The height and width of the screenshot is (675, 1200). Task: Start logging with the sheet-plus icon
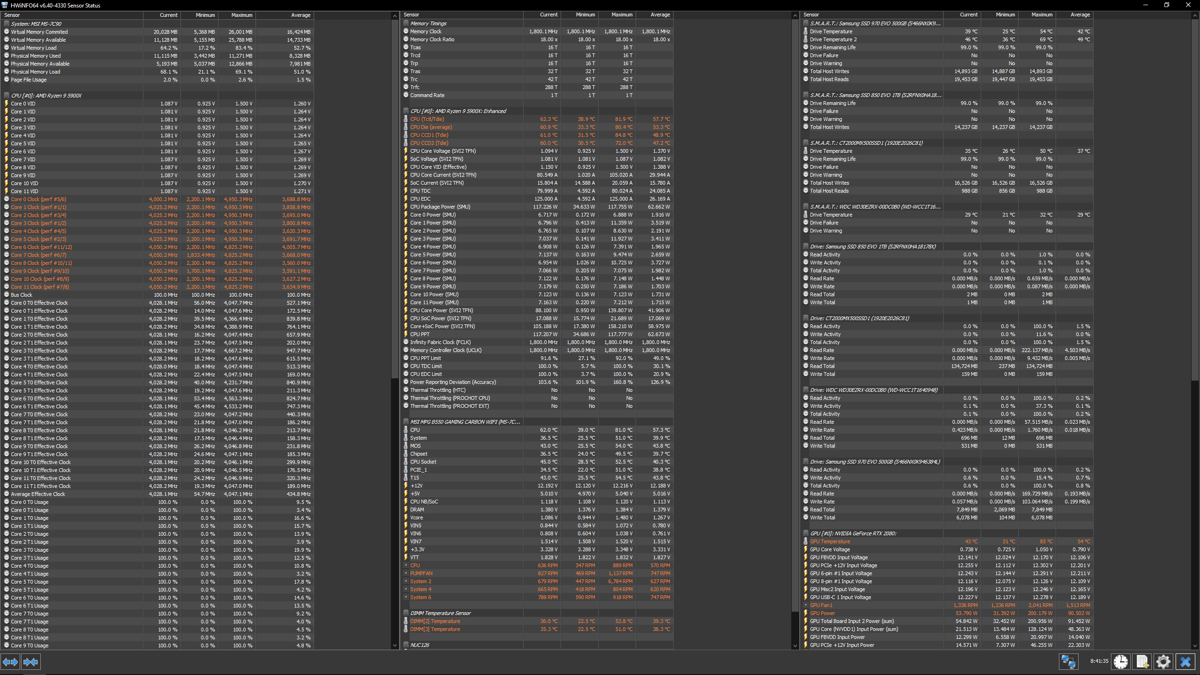pos(1142,662)
